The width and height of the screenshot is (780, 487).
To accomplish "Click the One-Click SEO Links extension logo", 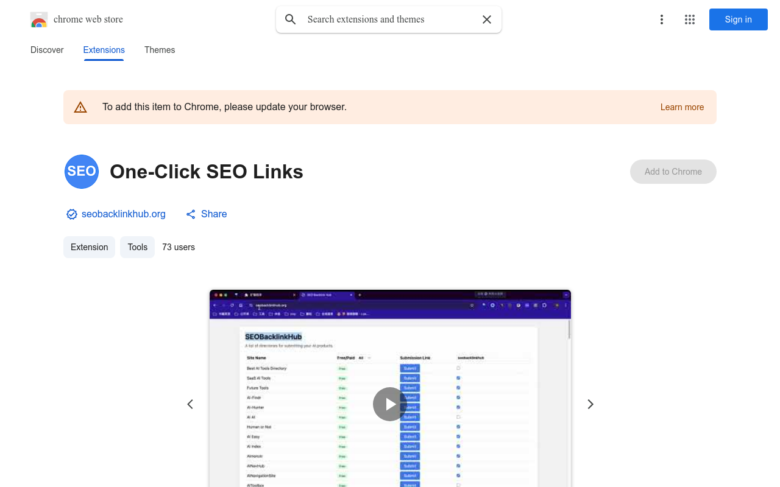I will [x=81, y=172].
